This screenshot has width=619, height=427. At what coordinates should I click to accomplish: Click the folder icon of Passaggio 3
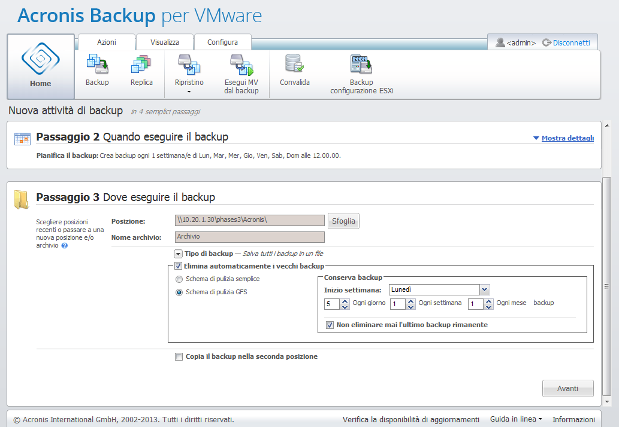tap(22, 199)
